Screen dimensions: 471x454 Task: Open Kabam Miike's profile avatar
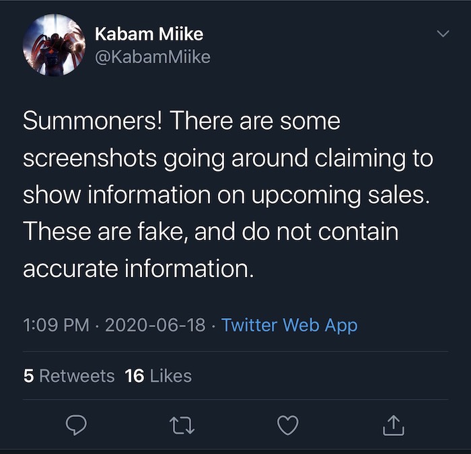click(54, 44)
